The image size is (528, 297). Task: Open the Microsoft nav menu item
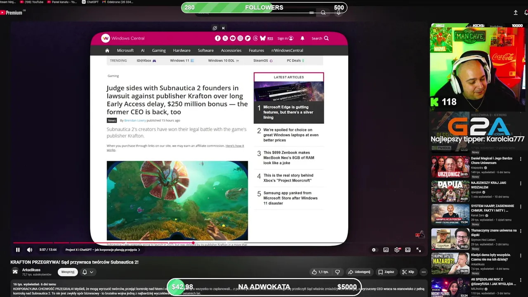(125, 50)
